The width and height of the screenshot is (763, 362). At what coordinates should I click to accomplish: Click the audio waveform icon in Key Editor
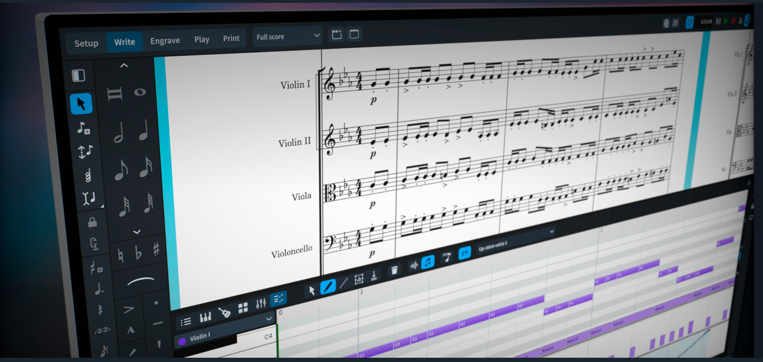click(414, 265)
